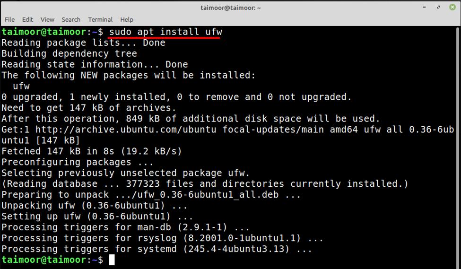Click the 'Reading package lists... Done' line
Image resolution: width=461 pixels, height=269 pixels.
(x=83, y=43)
